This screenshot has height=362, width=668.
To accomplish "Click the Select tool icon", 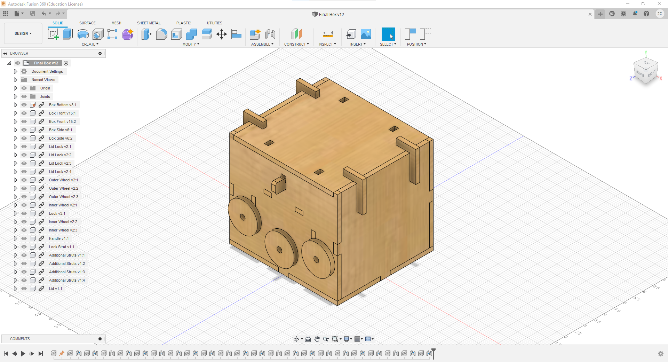I will point(388,34).
